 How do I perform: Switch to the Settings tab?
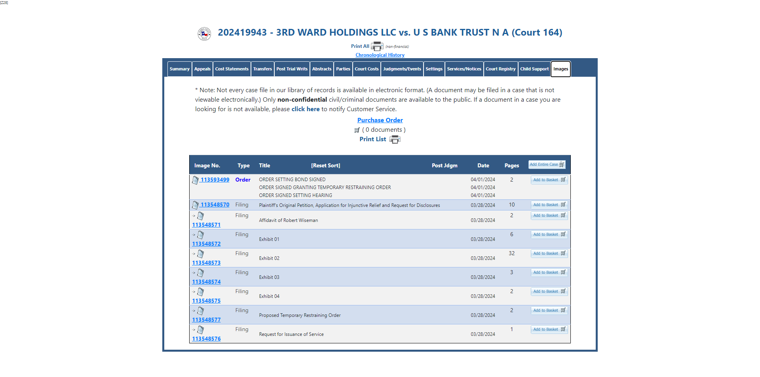(434, 69)
